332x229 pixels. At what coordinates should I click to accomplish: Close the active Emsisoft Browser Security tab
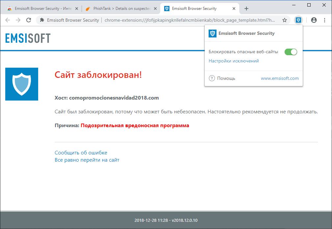click(x=234, y=9)
